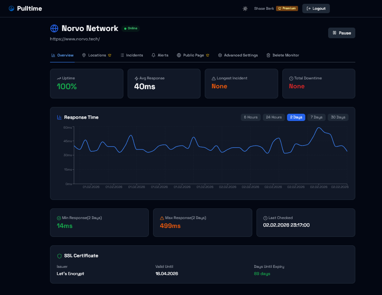Click the Uptime trend icon

59,79
